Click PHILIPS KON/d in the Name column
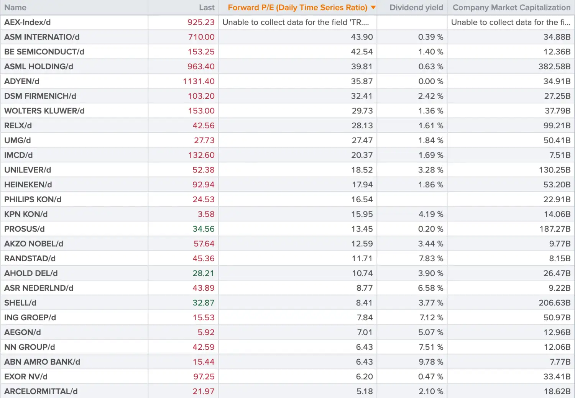Image resolution: width=575 pixels, height=398 pixels. (33, 199)
